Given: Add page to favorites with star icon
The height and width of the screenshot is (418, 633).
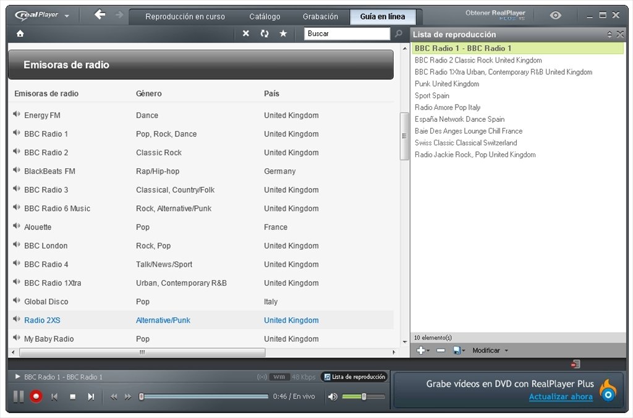Looking at the screenshot, I should pyautogui.click(x=283, y=33).
